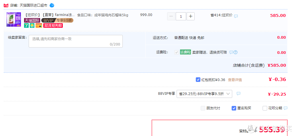Click the 88VIP 9.5折 badge
The width and height of the screenshot is (295, 136).
[57, 20]
